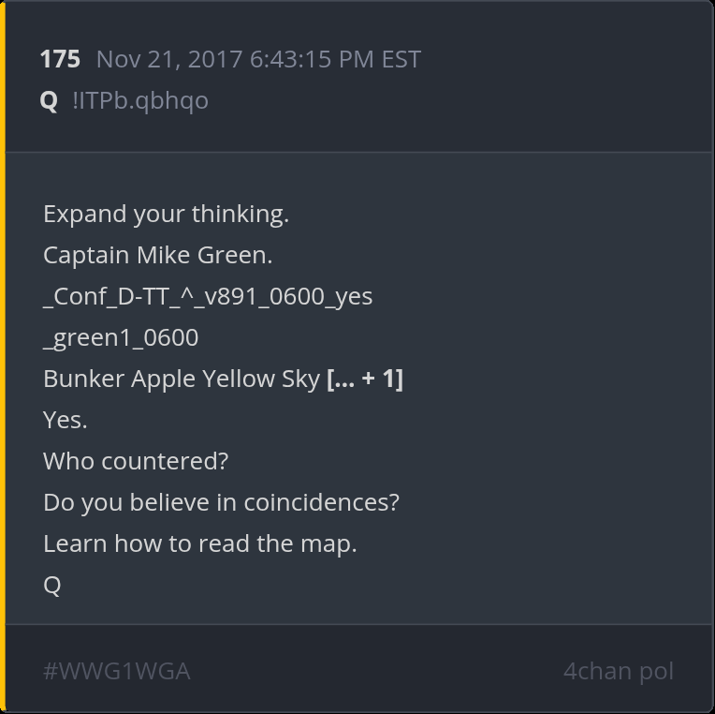Click the tripcode !ITPb.qbhqo

pyautogui.click(x=140, y=100)
